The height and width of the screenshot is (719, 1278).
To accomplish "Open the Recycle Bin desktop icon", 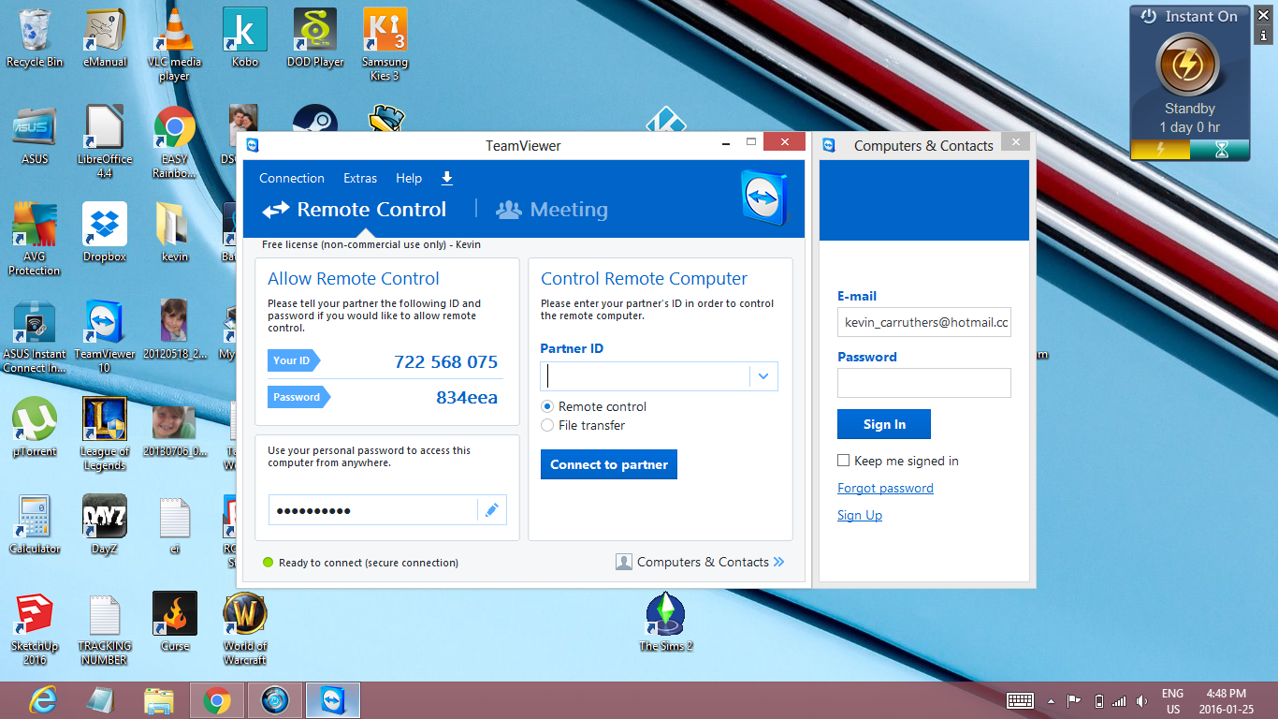I will [35, 37].
